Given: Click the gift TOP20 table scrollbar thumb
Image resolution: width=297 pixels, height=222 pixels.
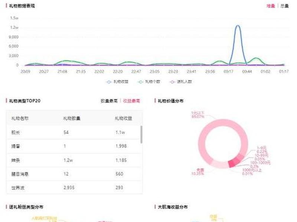Looking at the screenshot, I should (x=141, y=135).
